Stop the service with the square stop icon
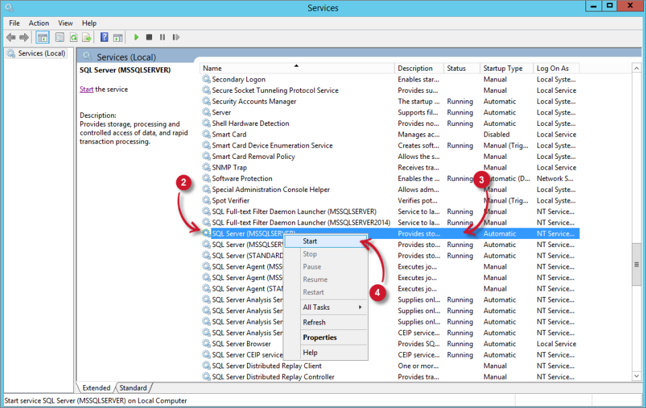Image resolution: width=646 pixels, height=408 pixels. click(149, 37)
